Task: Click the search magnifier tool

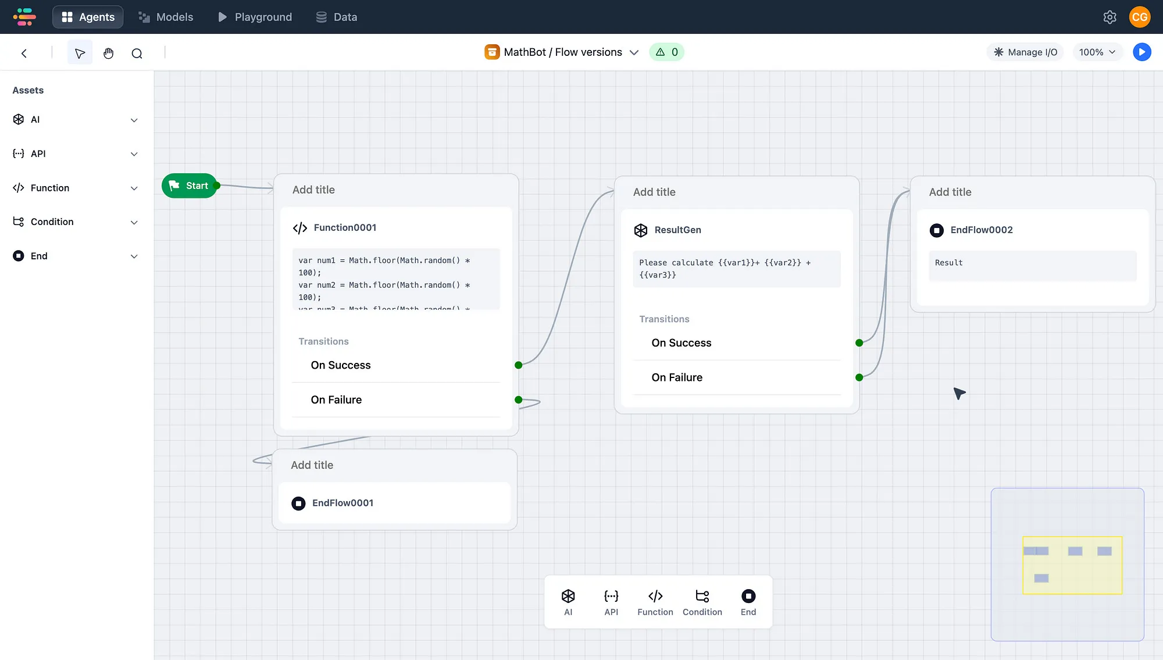Action: (x=137, y=53)
